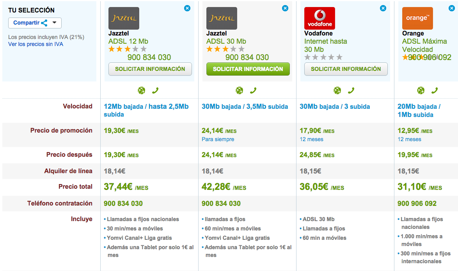Viewport: 458px width, 271px height.
Task: Click phone icon under Orange plan
Action: pos(435,90)
